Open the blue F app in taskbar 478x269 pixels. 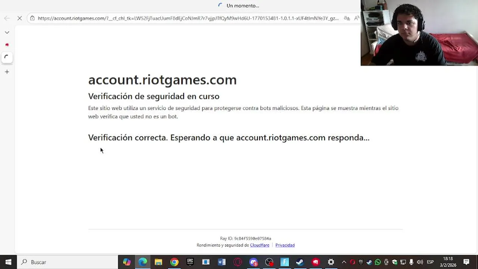[x=285, y=262]
